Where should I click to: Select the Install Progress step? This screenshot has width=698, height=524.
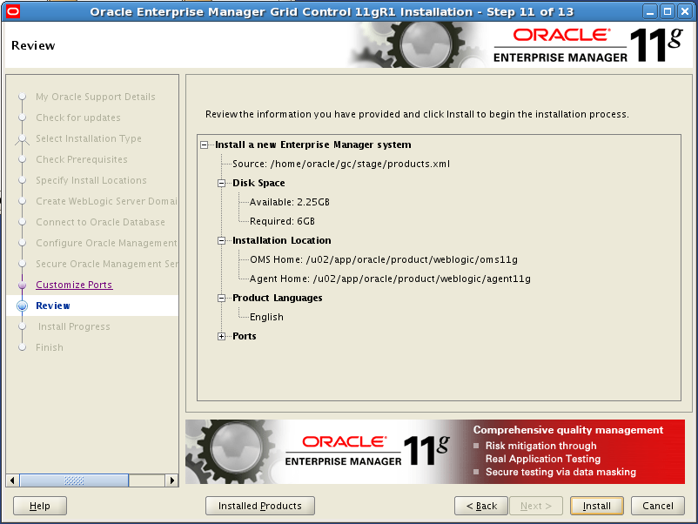click(x=74, y=326)
